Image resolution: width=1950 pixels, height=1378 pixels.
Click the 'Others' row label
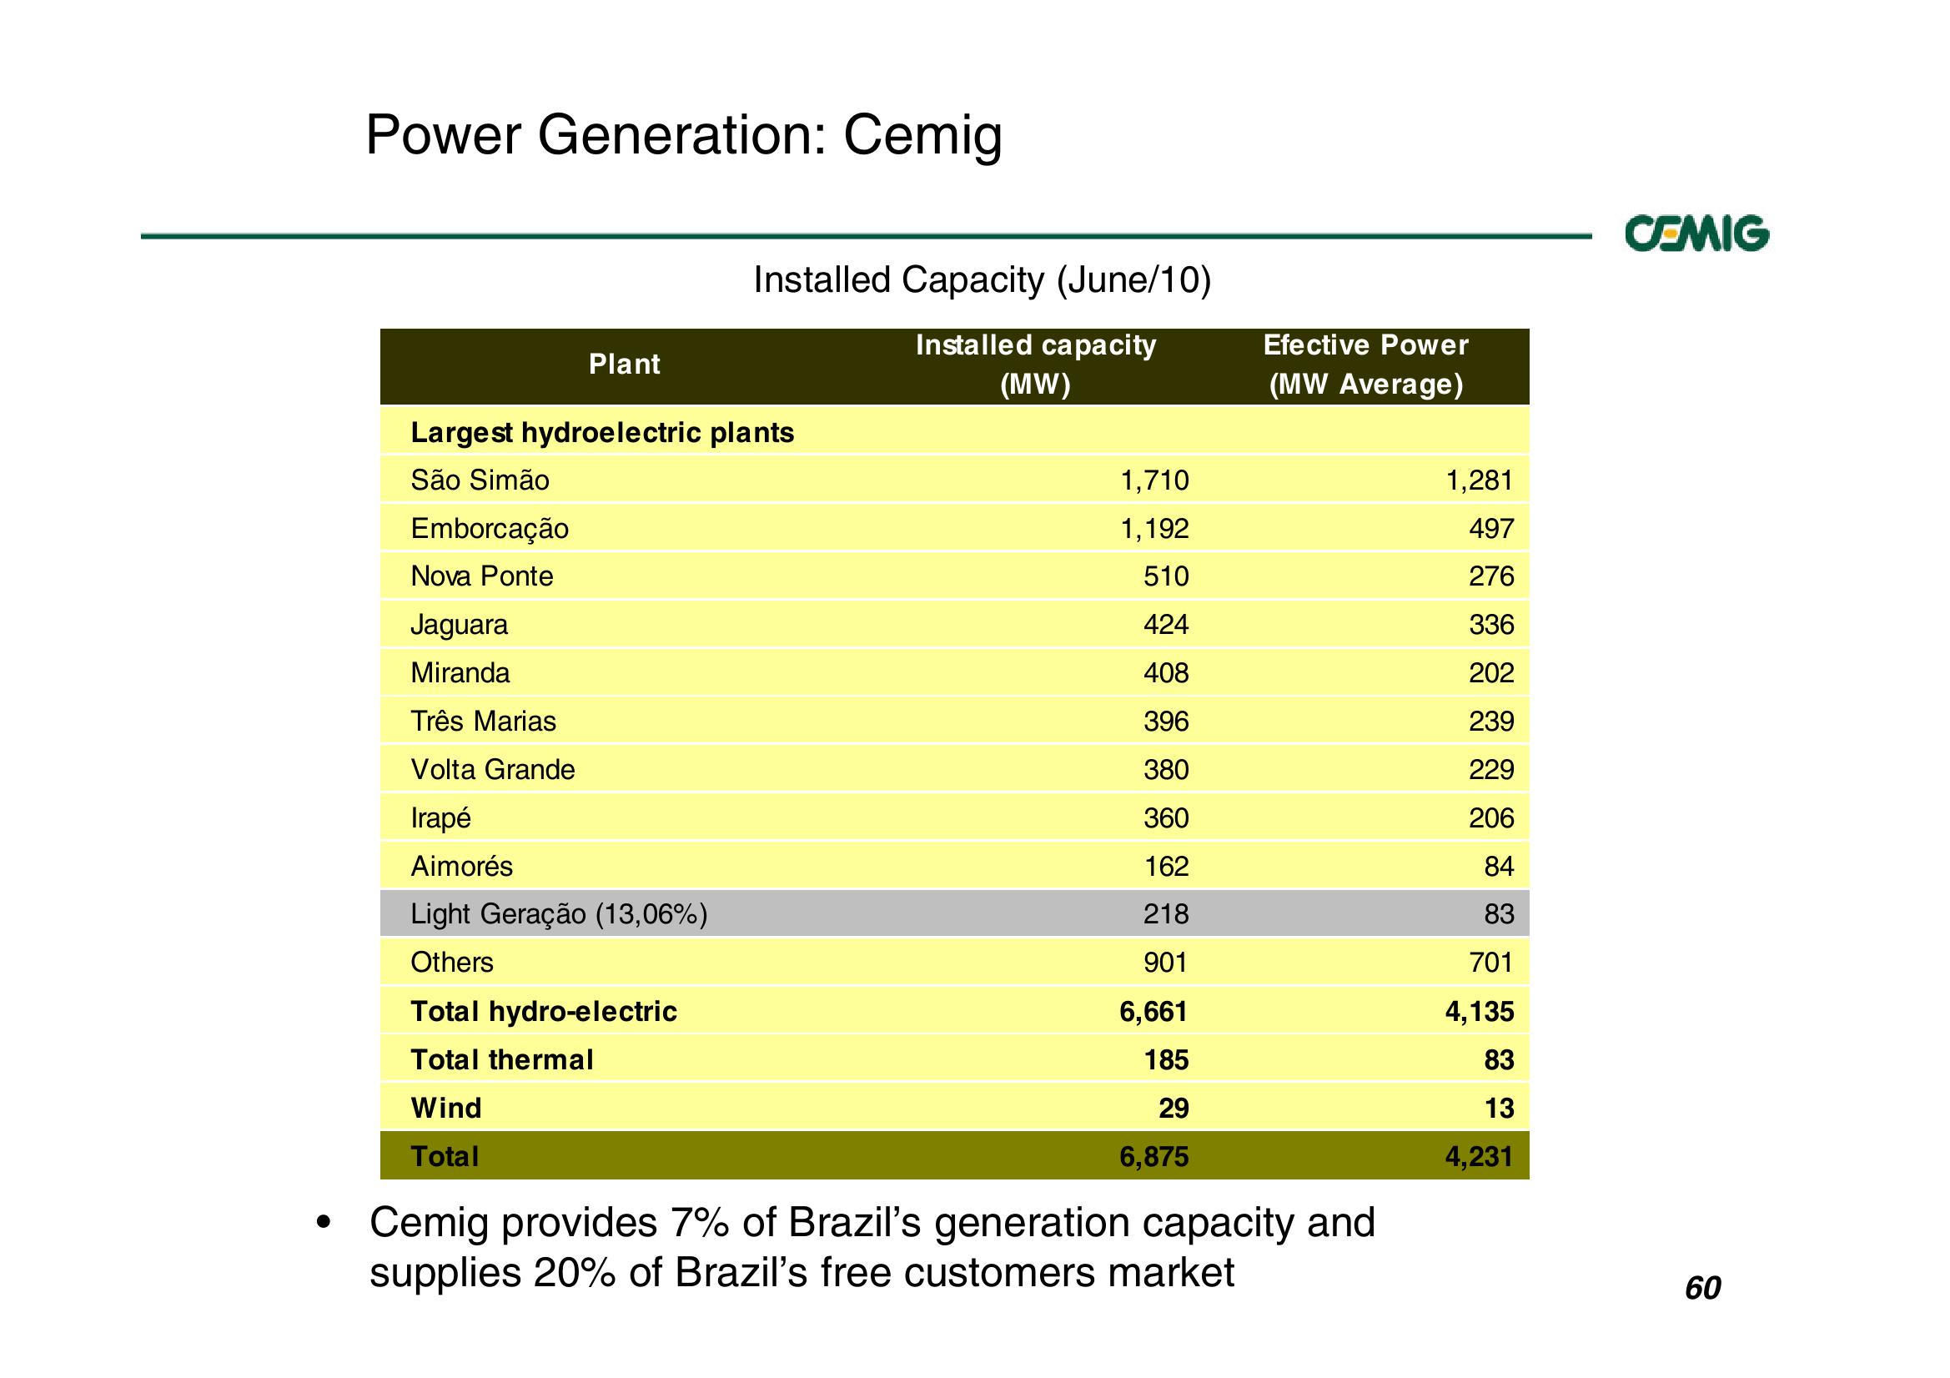[452, 963]
